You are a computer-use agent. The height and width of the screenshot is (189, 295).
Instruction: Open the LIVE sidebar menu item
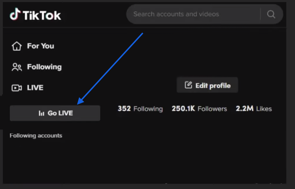tap(35, 88)
